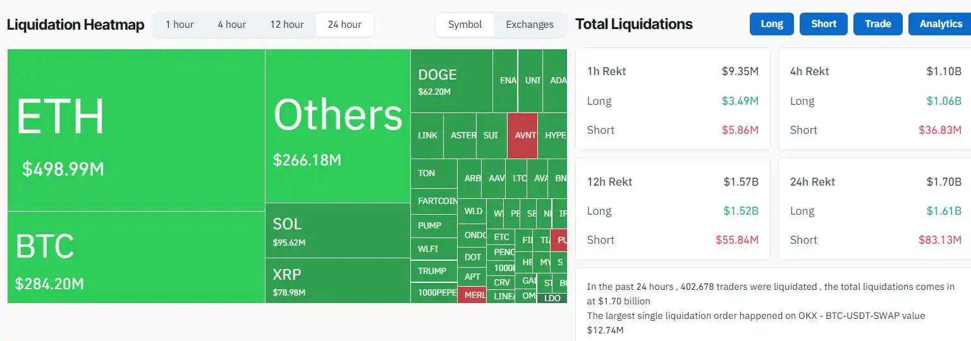
Task: Select the 4 hour timeframe tab
Action: pyautogui.click(x=231, y=25)
